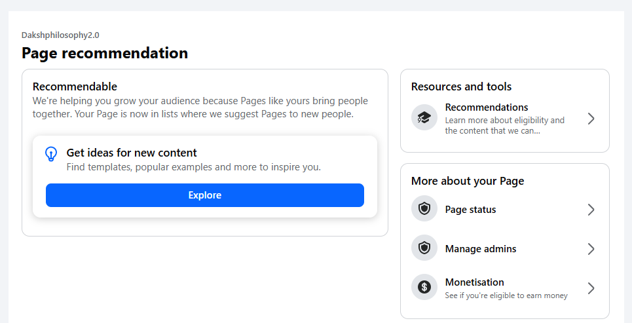Click the graduation cap Recommendations icon
The image size is (632, 323).
(424, 118)
